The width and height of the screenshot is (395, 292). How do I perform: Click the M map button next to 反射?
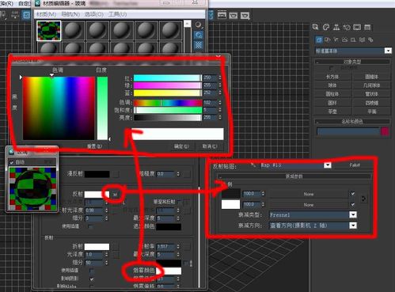[115, 195]
